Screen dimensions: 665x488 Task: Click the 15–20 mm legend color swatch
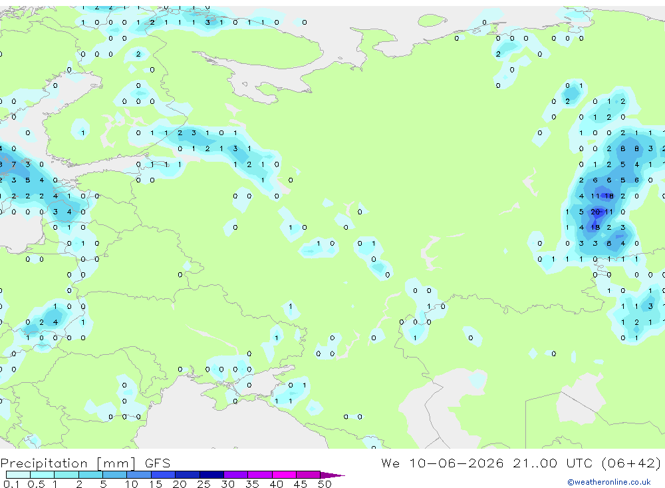pyautogui.click(x=163, y=475)
